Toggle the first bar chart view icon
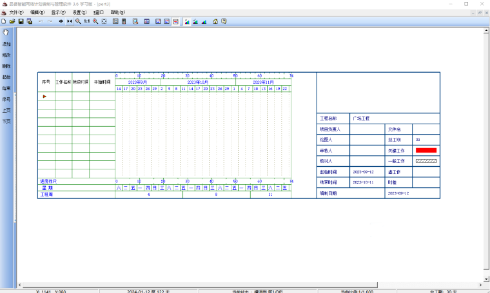This screenshot has height=293, width=490. 187,21
